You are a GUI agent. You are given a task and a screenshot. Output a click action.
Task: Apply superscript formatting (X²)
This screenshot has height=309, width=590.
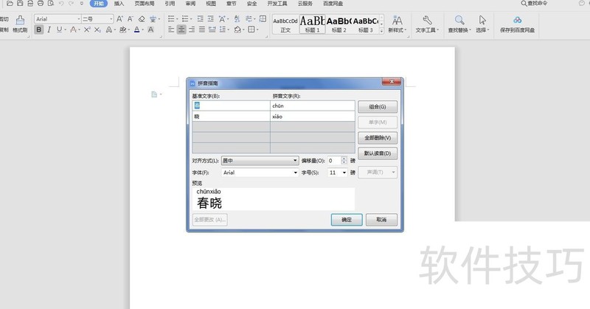pyautogui.click(x=87, y=29)
